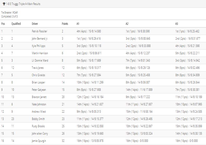Select the Pos column header
Viewport: 206px width, 145px height.
(x=3, y=24)
